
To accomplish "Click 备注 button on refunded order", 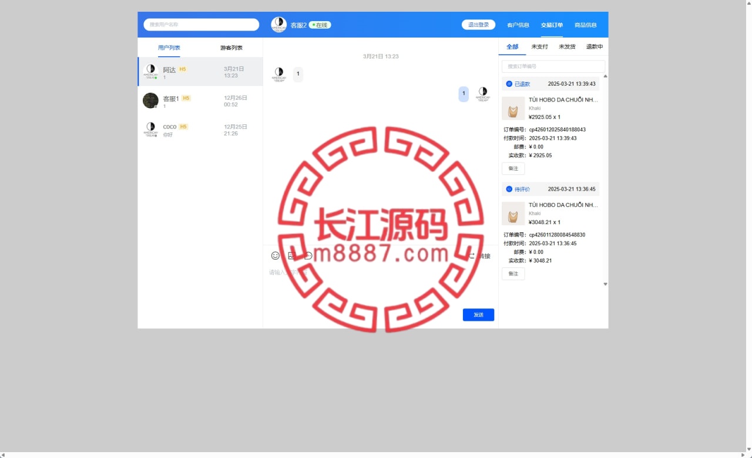I will pos(513,168).
